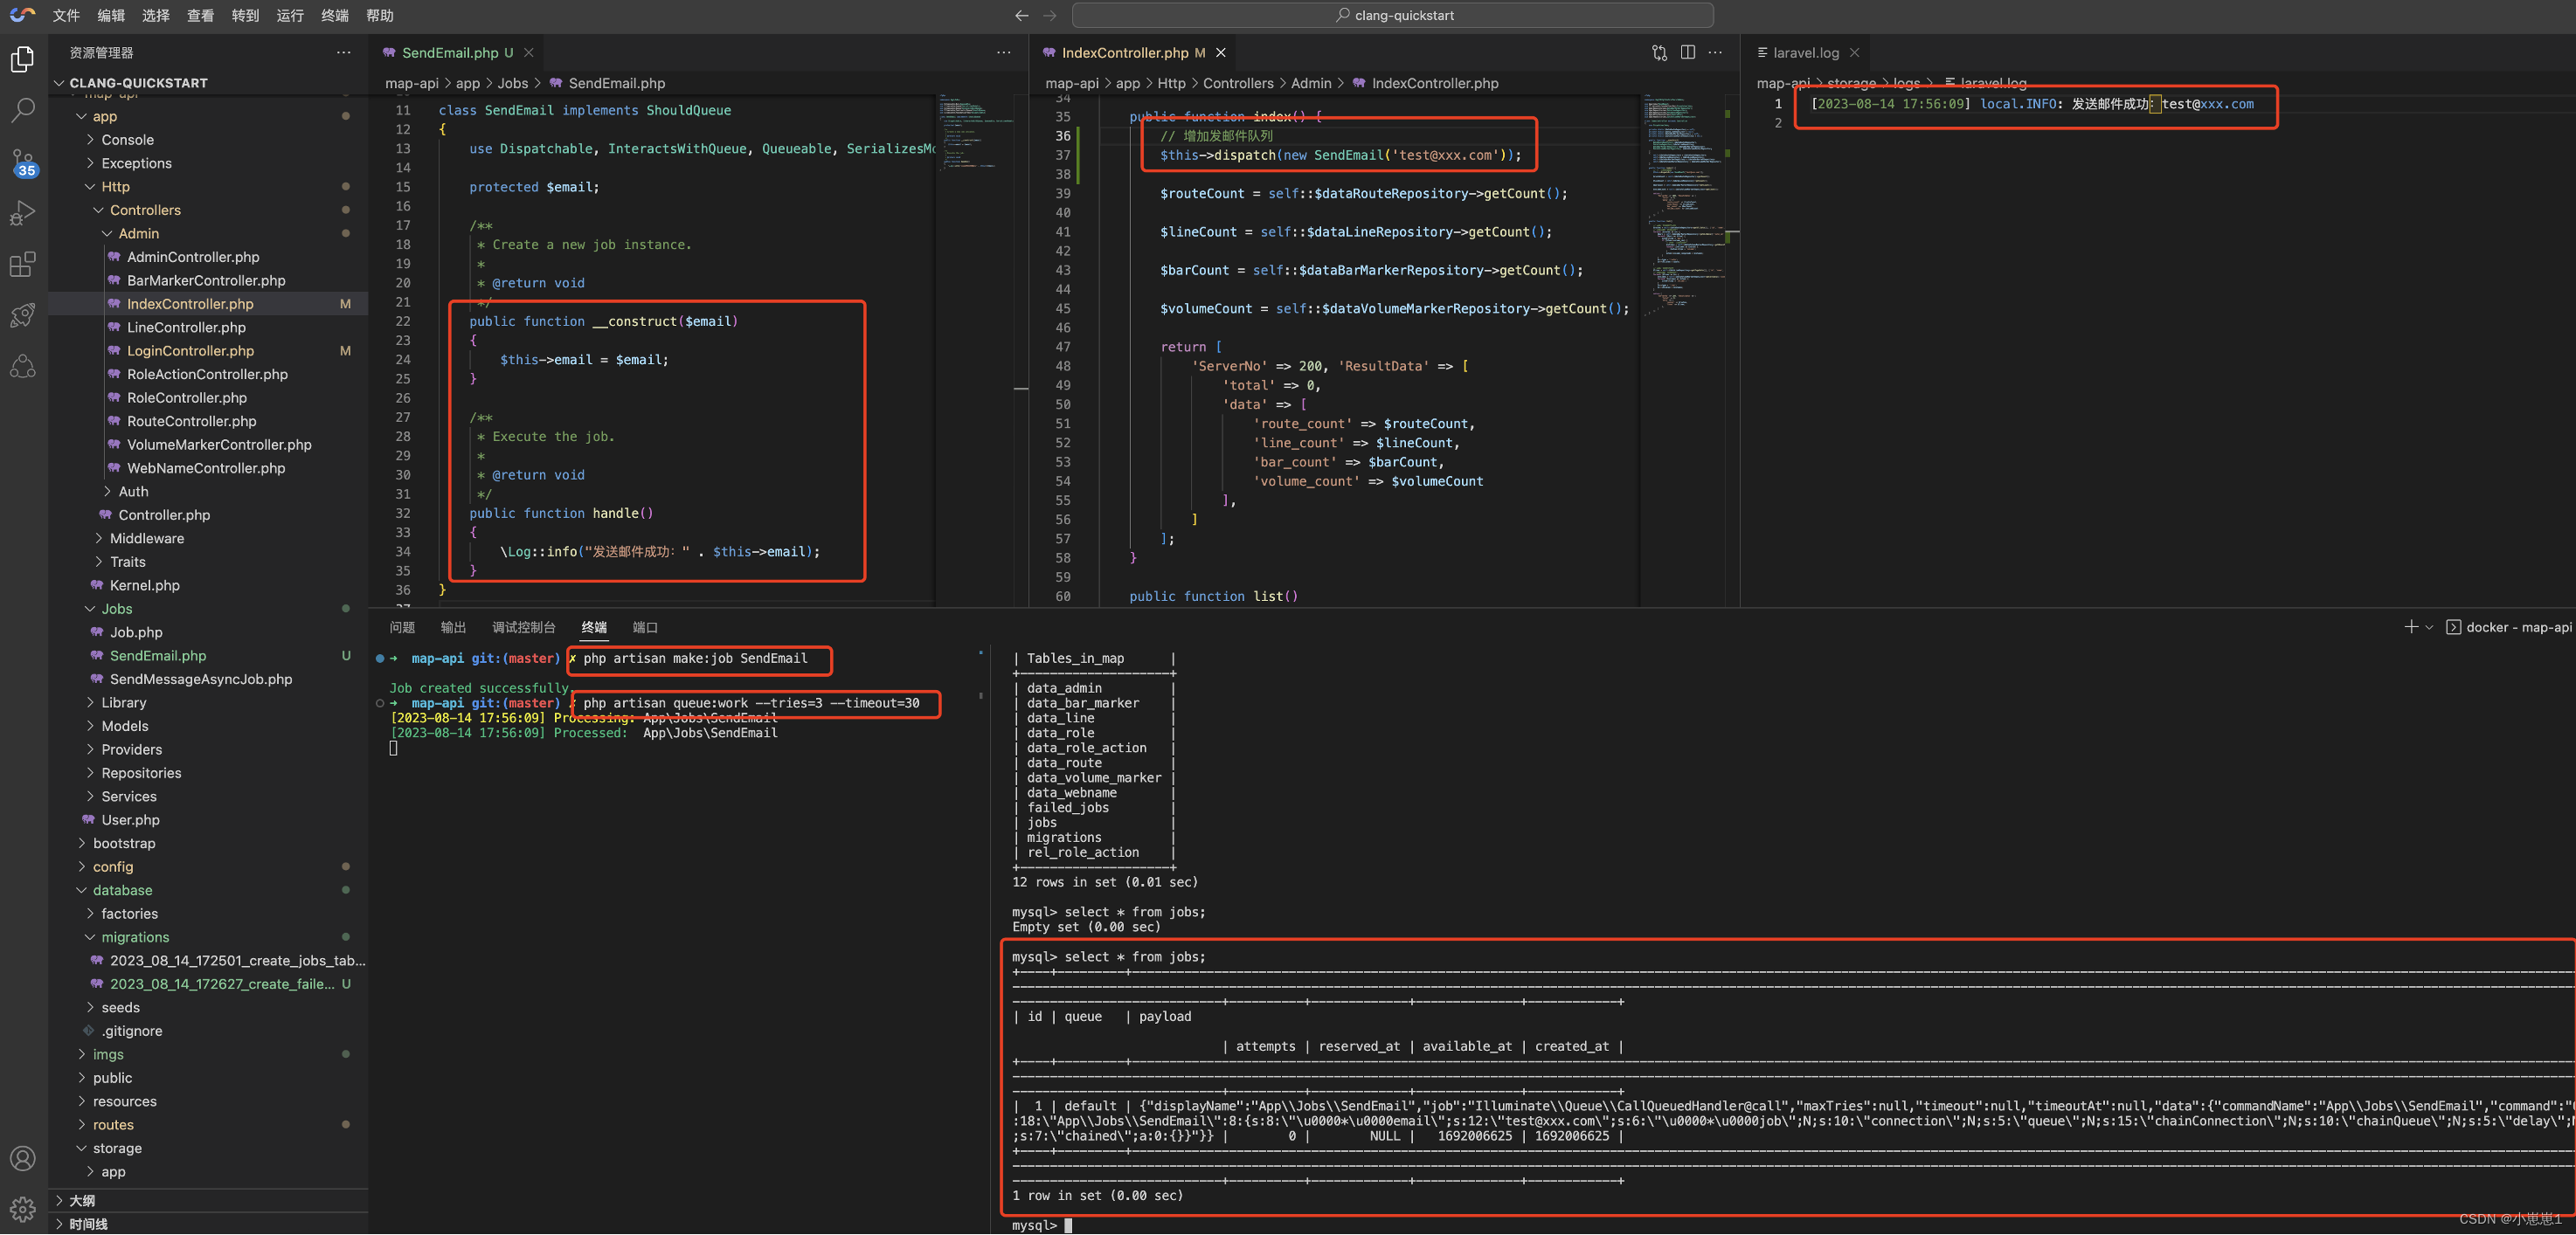2576x1235 pixels.
Task: Open the Extensions view in activity bar
Action: 23,264
